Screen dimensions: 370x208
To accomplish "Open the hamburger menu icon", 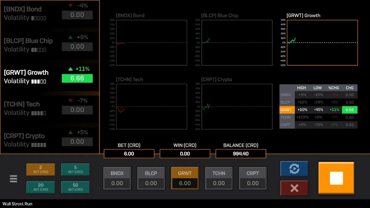I will point(14,179).
